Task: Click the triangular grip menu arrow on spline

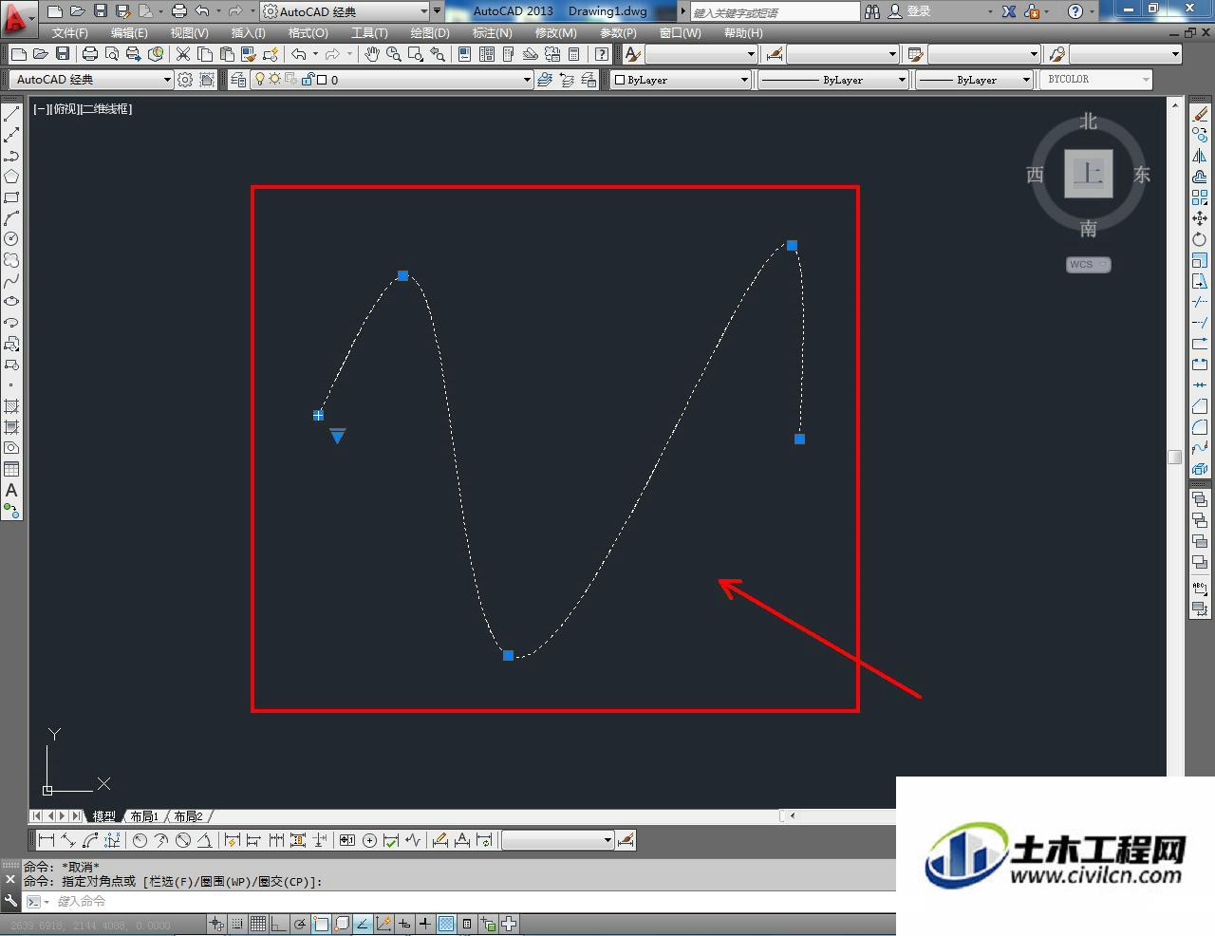Action: (337, 436)
